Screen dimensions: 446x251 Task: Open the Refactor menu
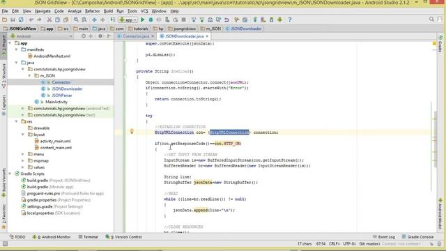tap(93, 11)
